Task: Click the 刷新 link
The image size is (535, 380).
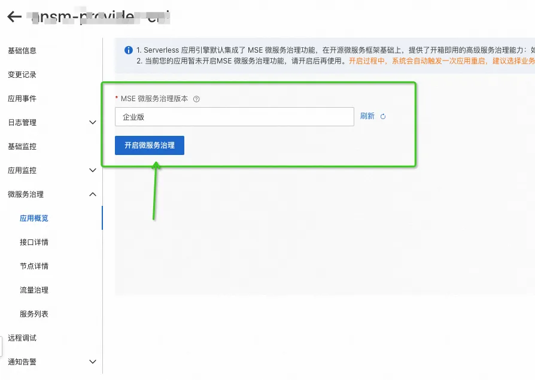Action: point(367,116)
